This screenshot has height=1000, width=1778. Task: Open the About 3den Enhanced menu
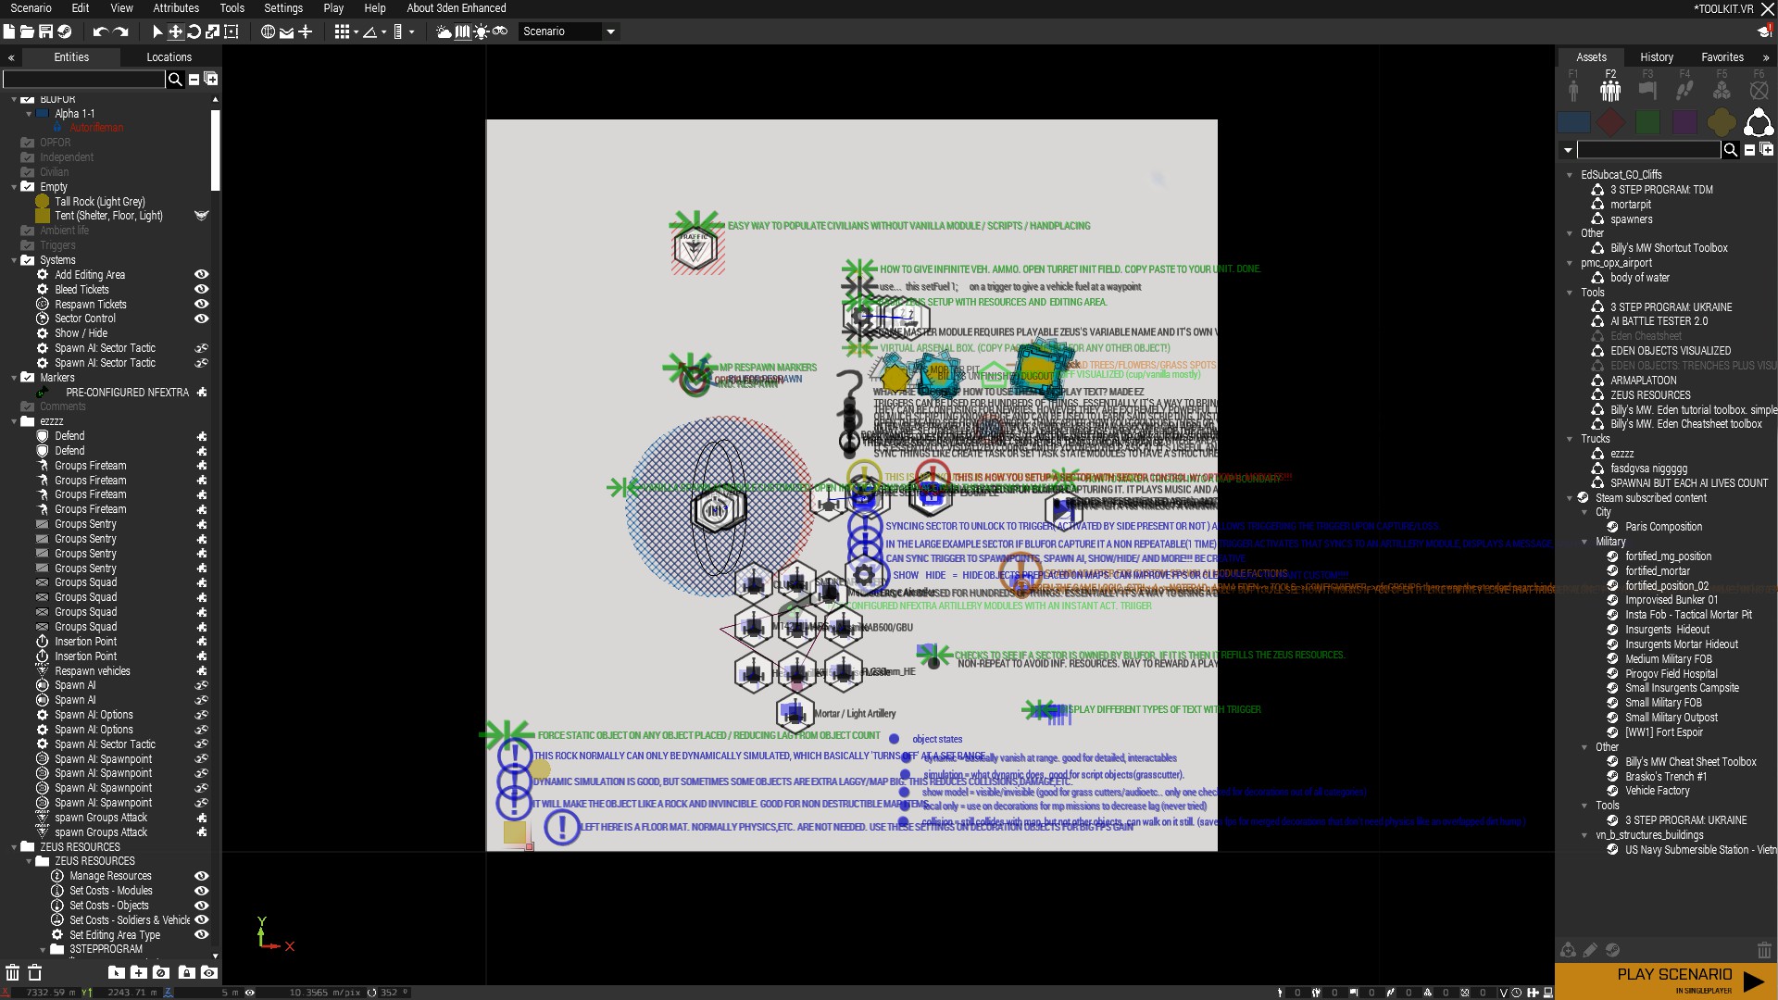tap(457, 8)
